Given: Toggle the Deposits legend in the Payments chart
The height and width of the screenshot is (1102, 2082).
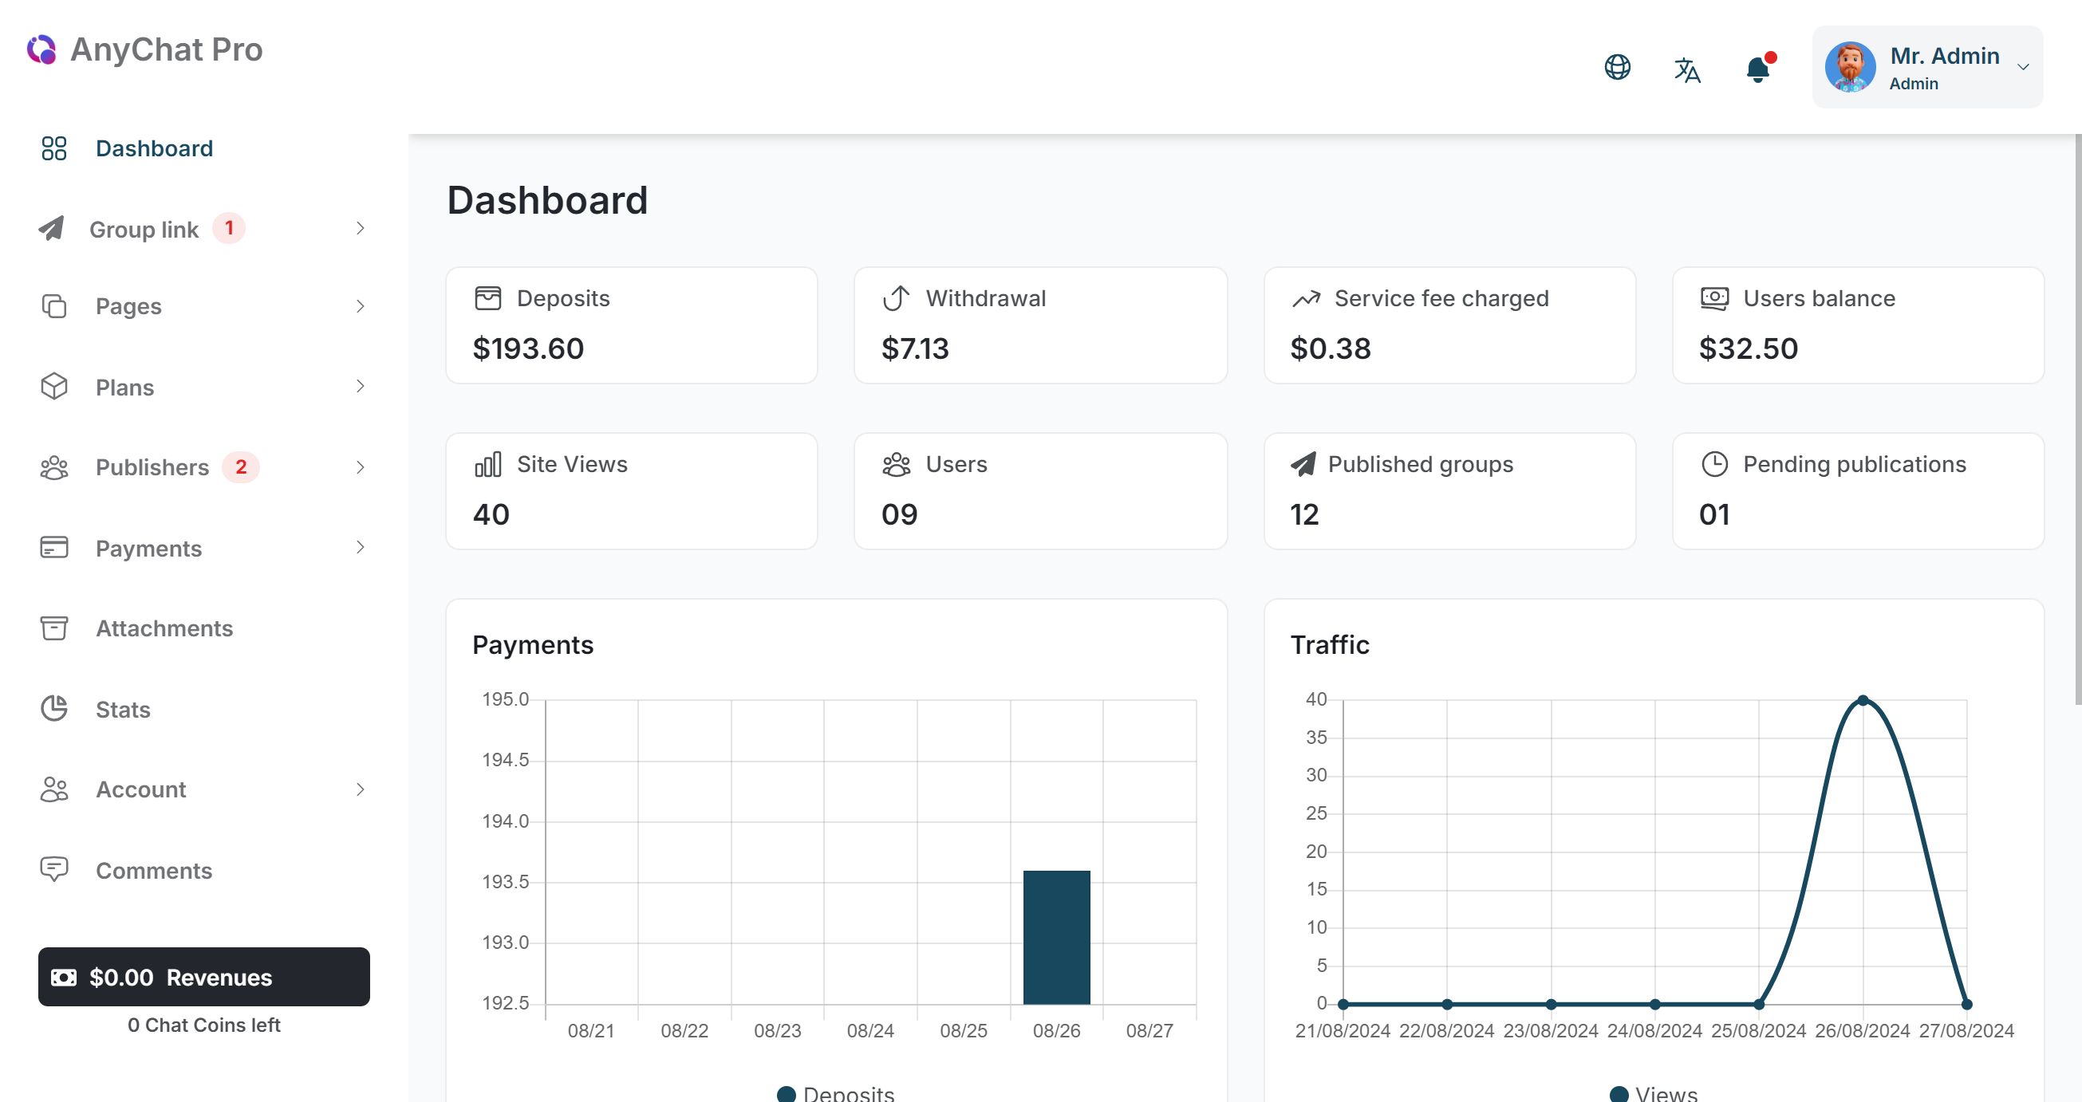Looking at the screenshot, I should coord(836,1093).
